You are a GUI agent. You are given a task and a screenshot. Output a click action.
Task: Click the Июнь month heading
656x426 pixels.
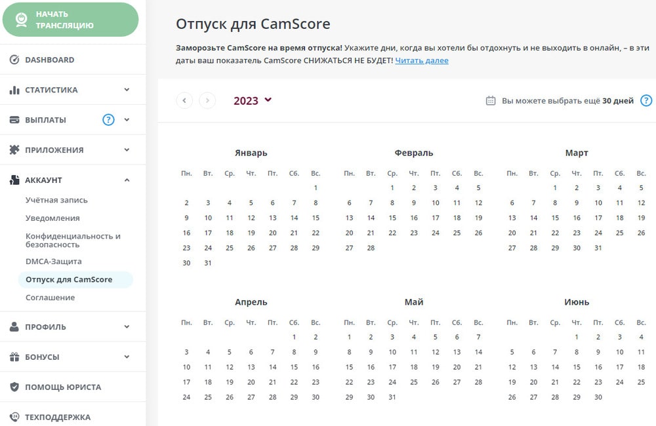[577, 302]
